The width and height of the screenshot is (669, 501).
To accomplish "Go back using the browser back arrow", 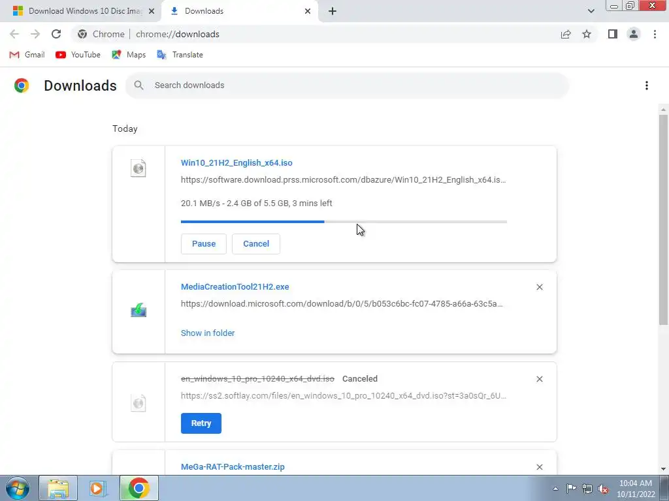I will coord(14,34).
